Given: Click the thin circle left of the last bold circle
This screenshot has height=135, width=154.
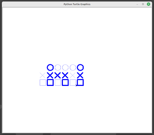Looking at the screenshot, I should coord(73,67).
